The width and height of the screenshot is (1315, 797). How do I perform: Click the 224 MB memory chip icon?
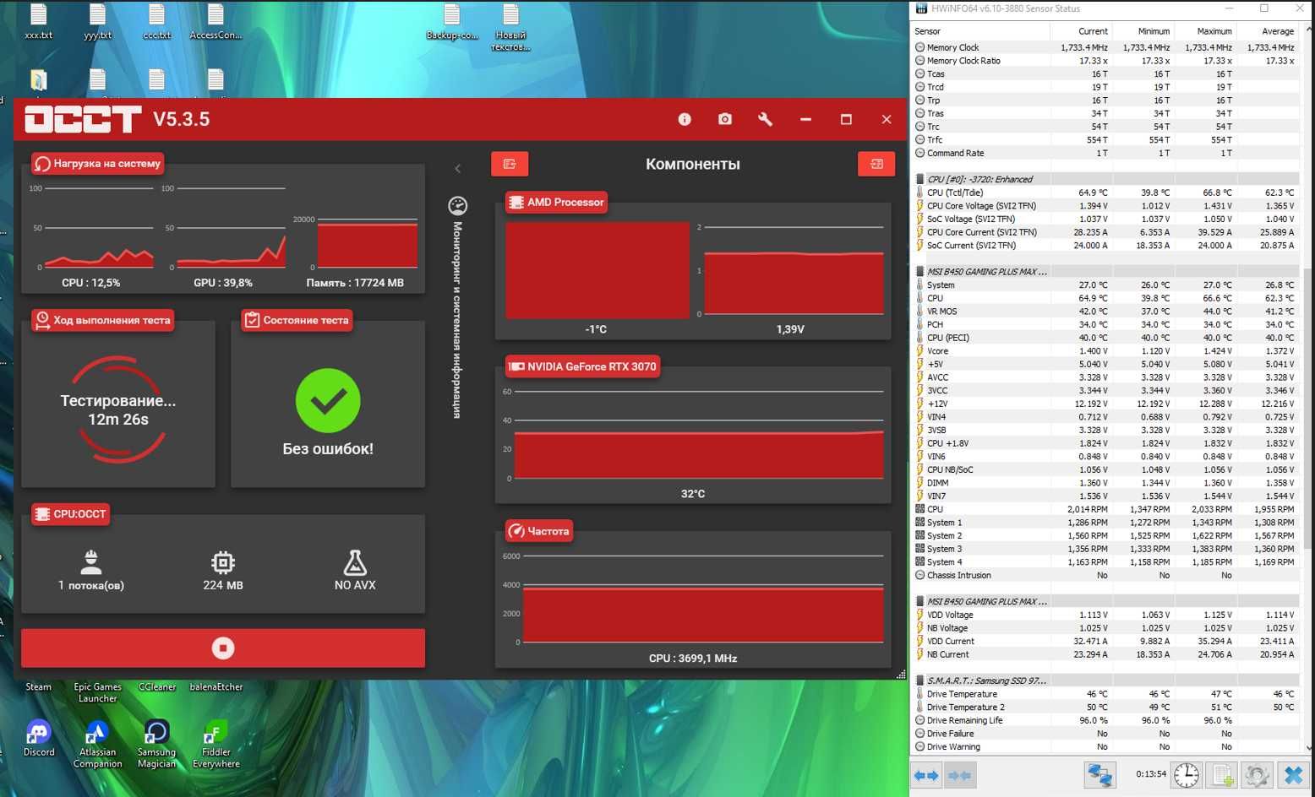(223, 562)
